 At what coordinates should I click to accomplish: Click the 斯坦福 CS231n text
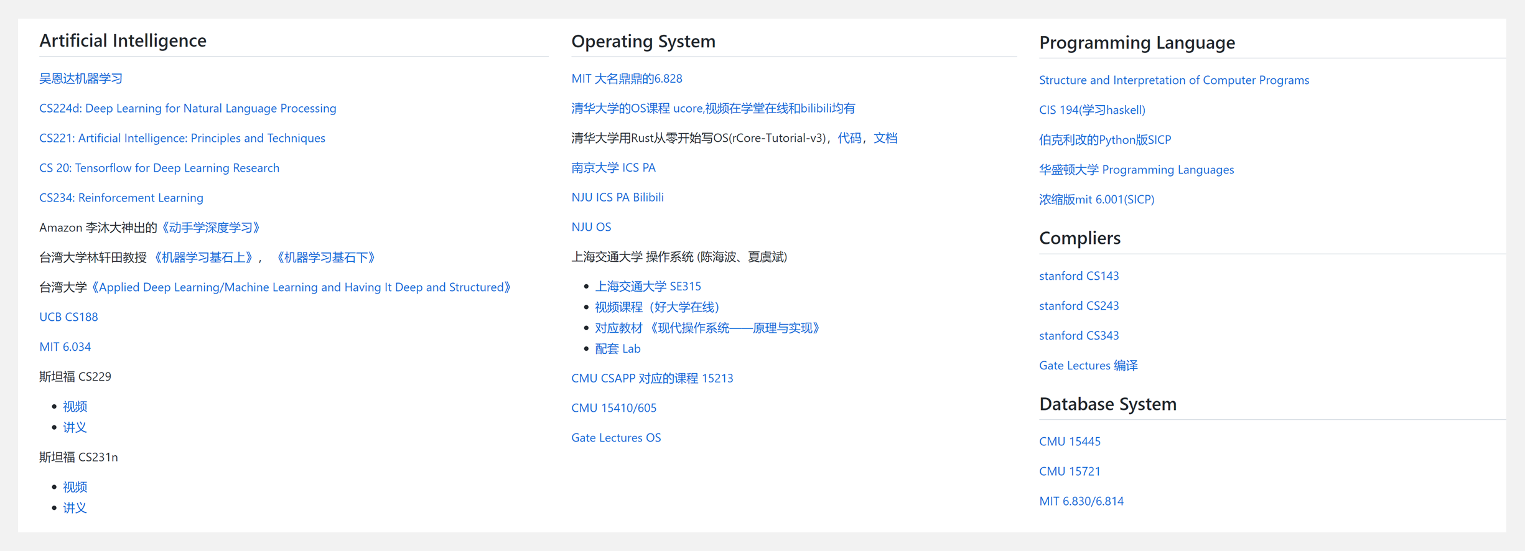(78, 457)
